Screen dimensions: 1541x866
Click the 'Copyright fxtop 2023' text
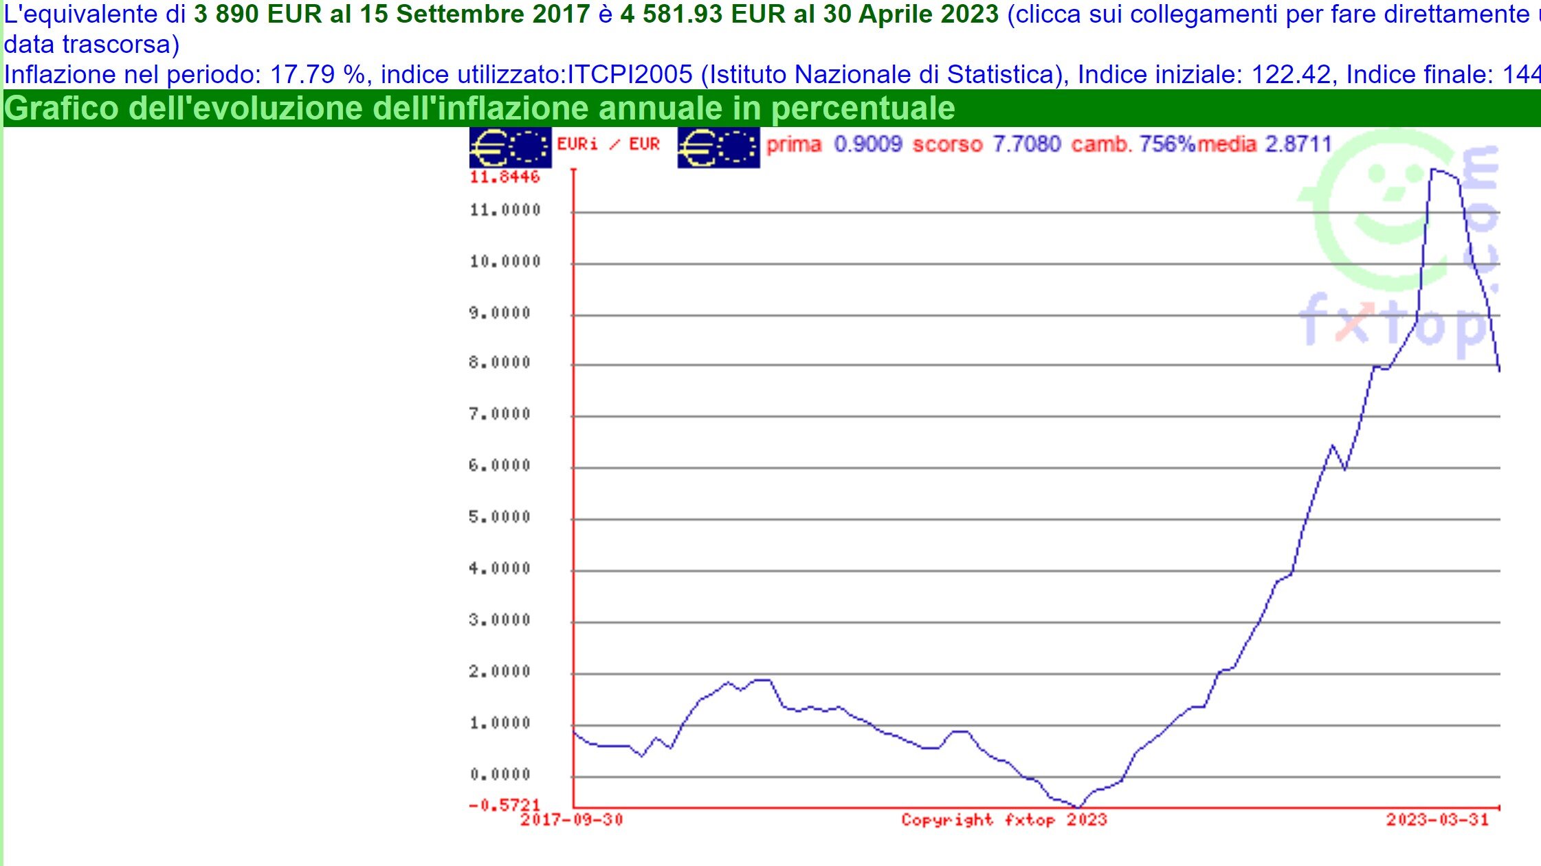(1004, 819)
